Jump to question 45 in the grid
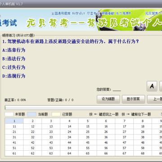The image size is (162, 162). [88, 143]
